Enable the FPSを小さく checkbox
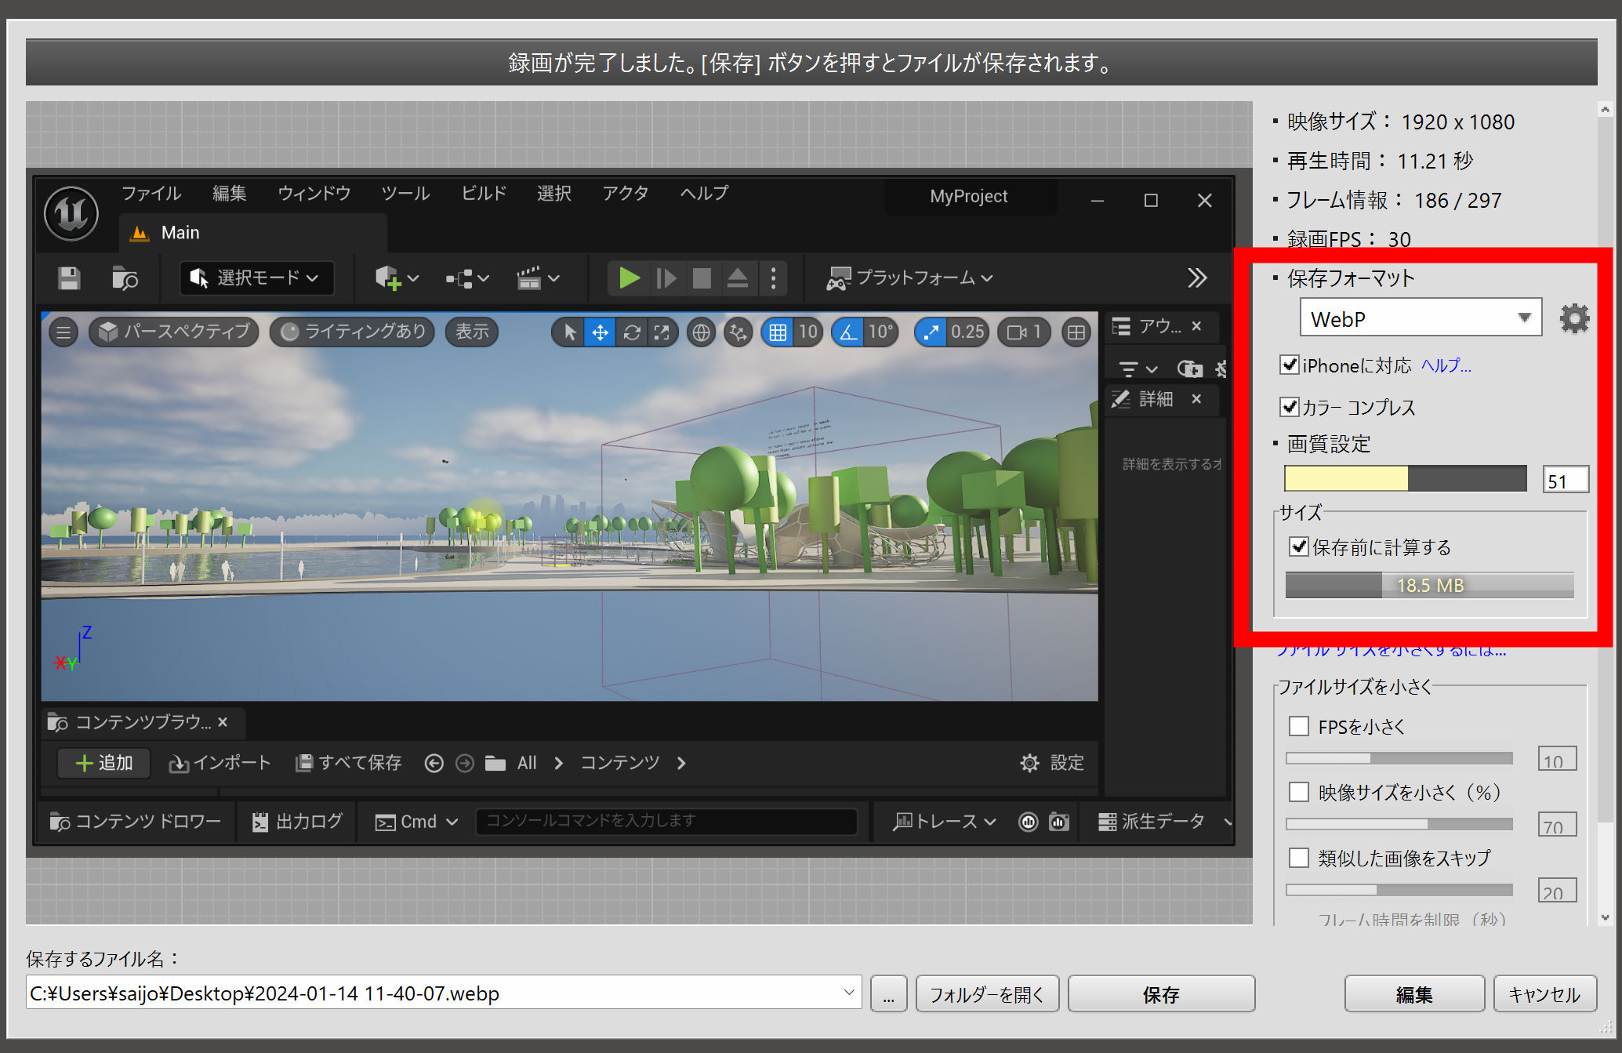This screenshot has width=1622, height=1053. (x=1299, y=726)
